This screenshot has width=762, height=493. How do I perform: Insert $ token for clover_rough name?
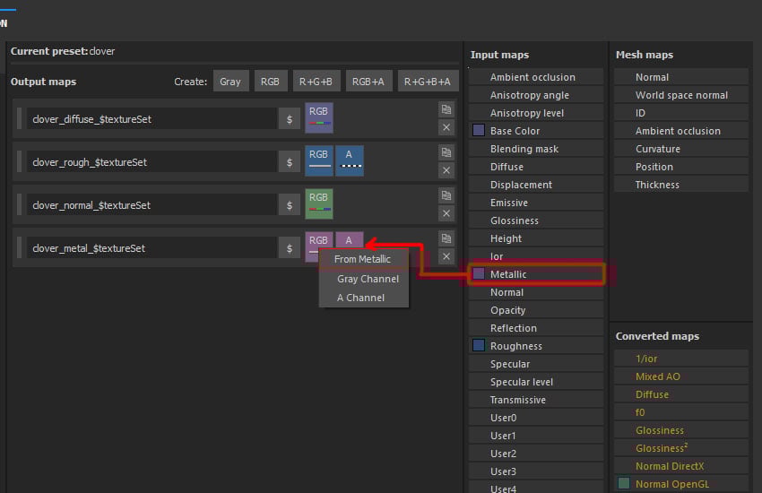(x=290, y=162)
